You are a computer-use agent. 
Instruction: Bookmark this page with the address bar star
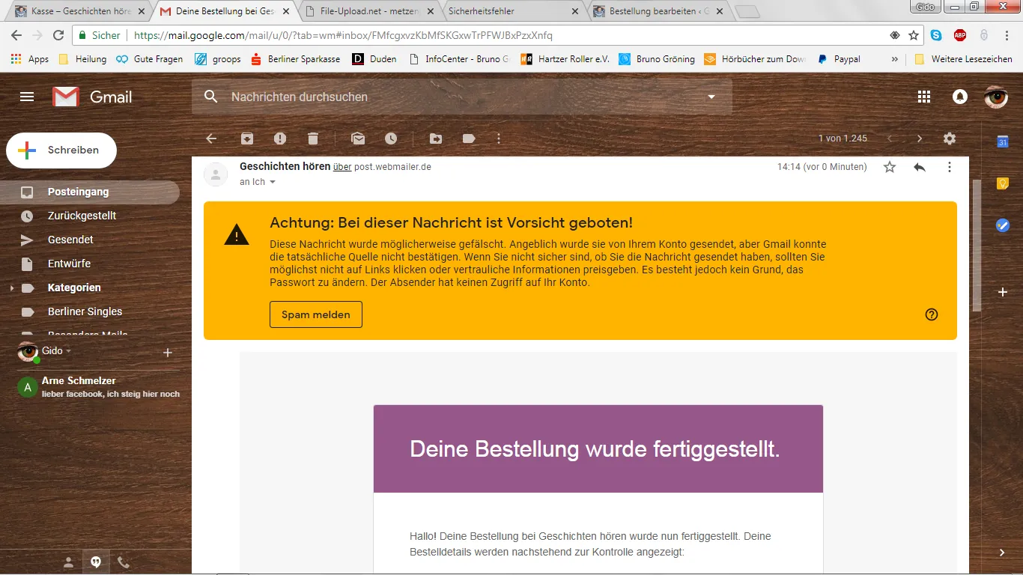click(x=914, y=35)
